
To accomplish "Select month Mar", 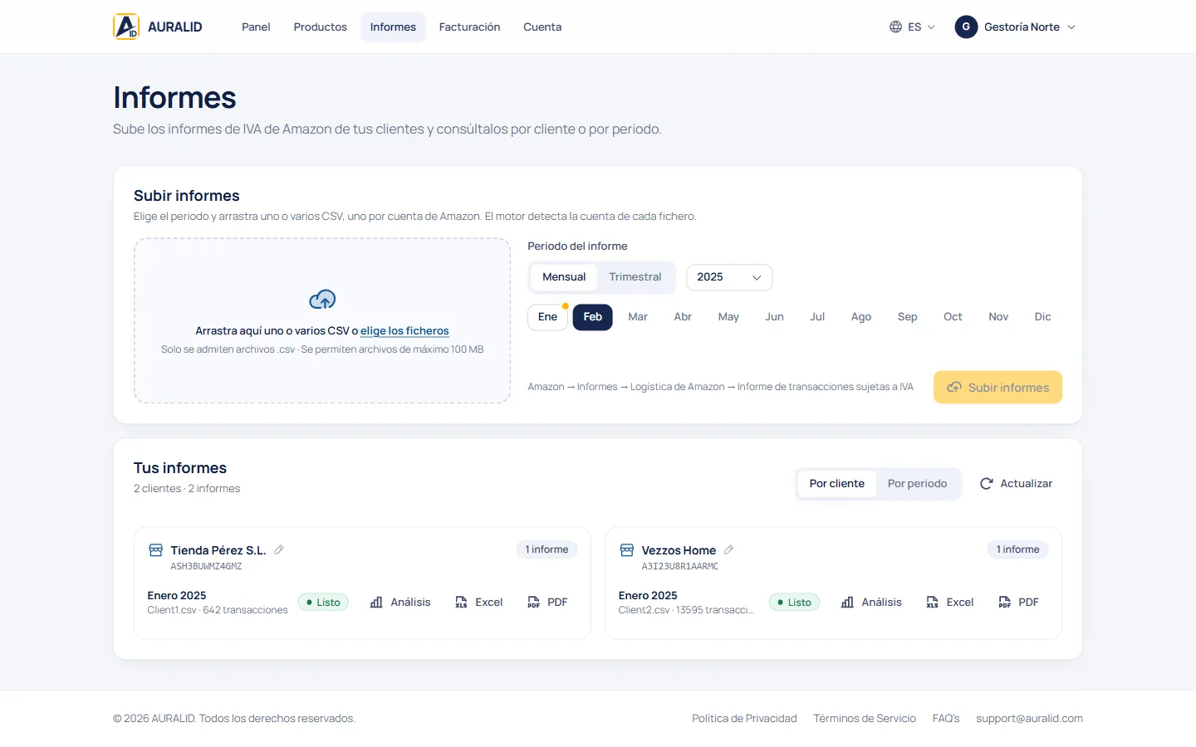I will tap(638, 317).
